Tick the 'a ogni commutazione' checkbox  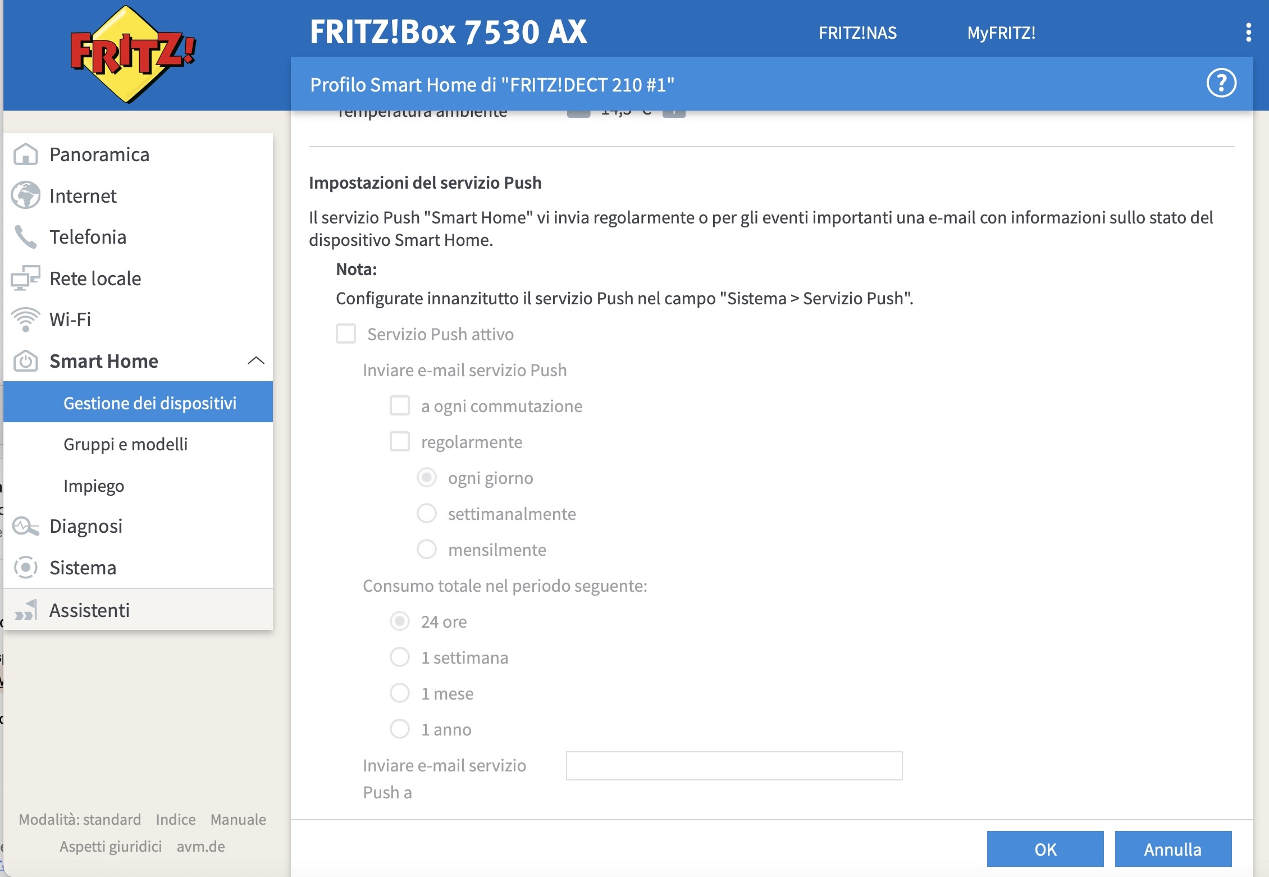click(400, 405)
